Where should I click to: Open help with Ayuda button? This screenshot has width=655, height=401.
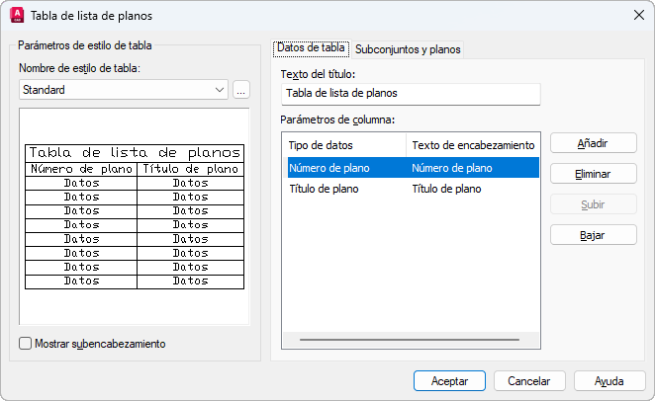(x=608, y=380)
